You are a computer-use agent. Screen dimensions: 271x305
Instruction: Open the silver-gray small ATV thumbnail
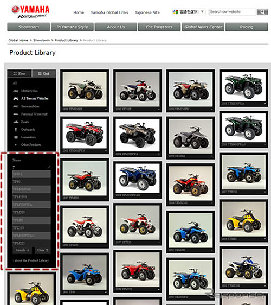click(191, 137)
